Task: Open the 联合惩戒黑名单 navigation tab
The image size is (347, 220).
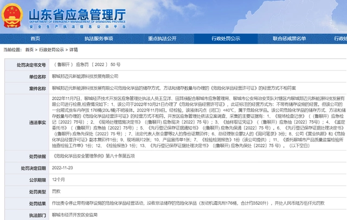Action: point(289,38)
